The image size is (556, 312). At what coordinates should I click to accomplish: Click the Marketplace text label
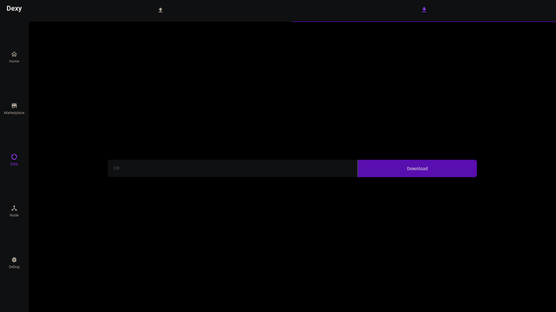[x=14, y=113]
